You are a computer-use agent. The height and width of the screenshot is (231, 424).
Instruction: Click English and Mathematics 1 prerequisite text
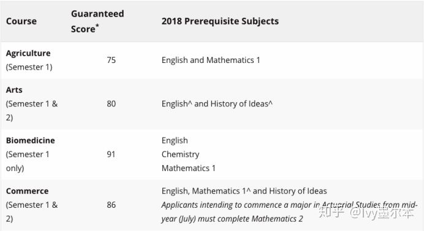(211, 60)
